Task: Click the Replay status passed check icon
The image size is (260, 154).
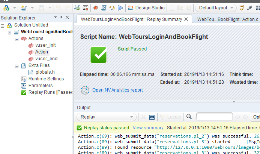Action: point(79,128)
